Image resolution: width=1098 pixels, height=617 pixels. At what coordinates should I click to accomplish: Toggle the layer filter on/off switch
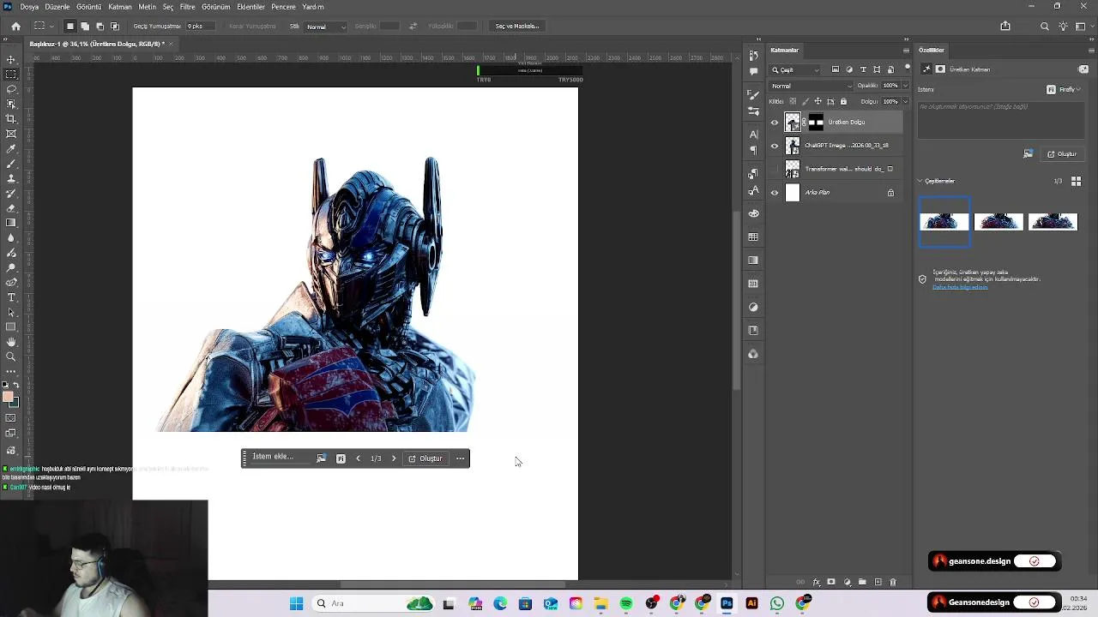tap(907, 68)
